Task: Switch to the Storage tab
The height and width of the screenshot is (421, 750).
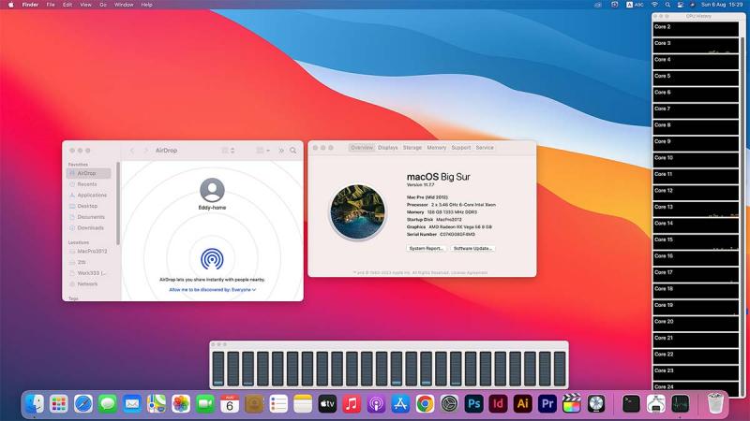Action: (412, 148)
